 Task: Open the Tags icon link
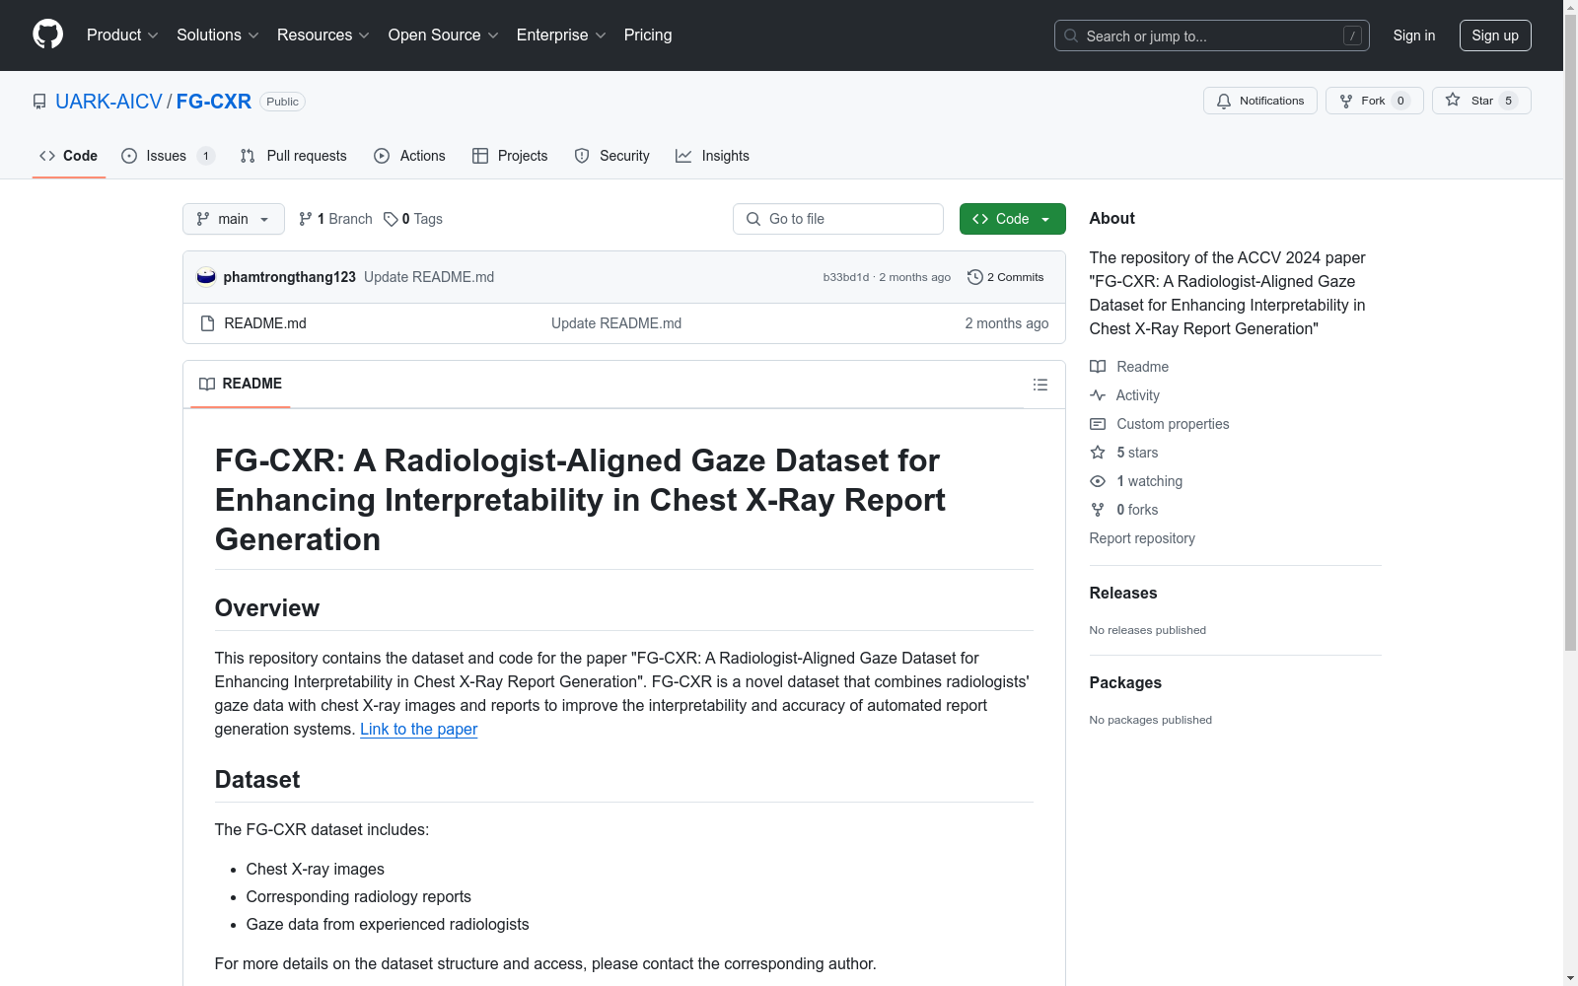tap(391, 219)
